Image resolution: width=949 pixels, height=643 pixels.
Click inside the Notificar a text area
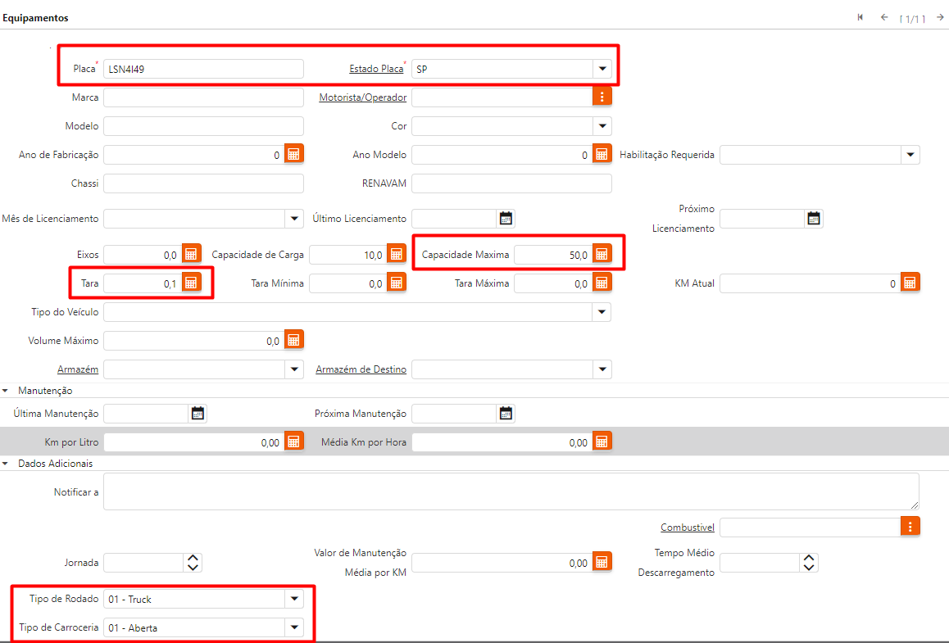[511, 491]
